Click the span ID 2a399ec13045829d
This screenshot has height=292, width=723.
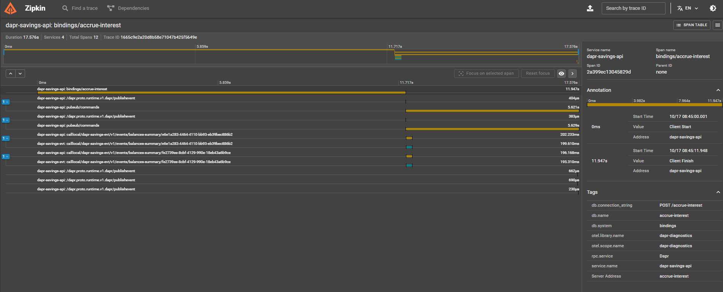(x=609, y=72)
